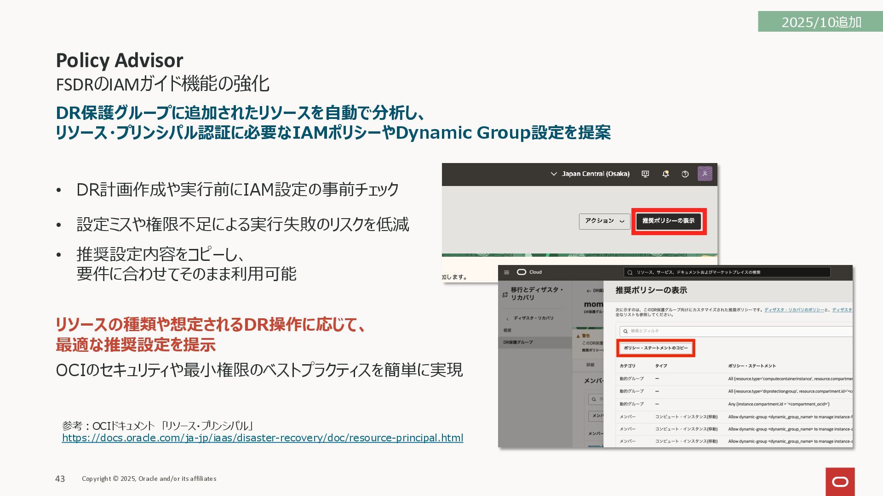This screenshot has height=496, width=883.
Task: Click the 移行とディザスタ・リカバリ service icon
Action: 505,294
